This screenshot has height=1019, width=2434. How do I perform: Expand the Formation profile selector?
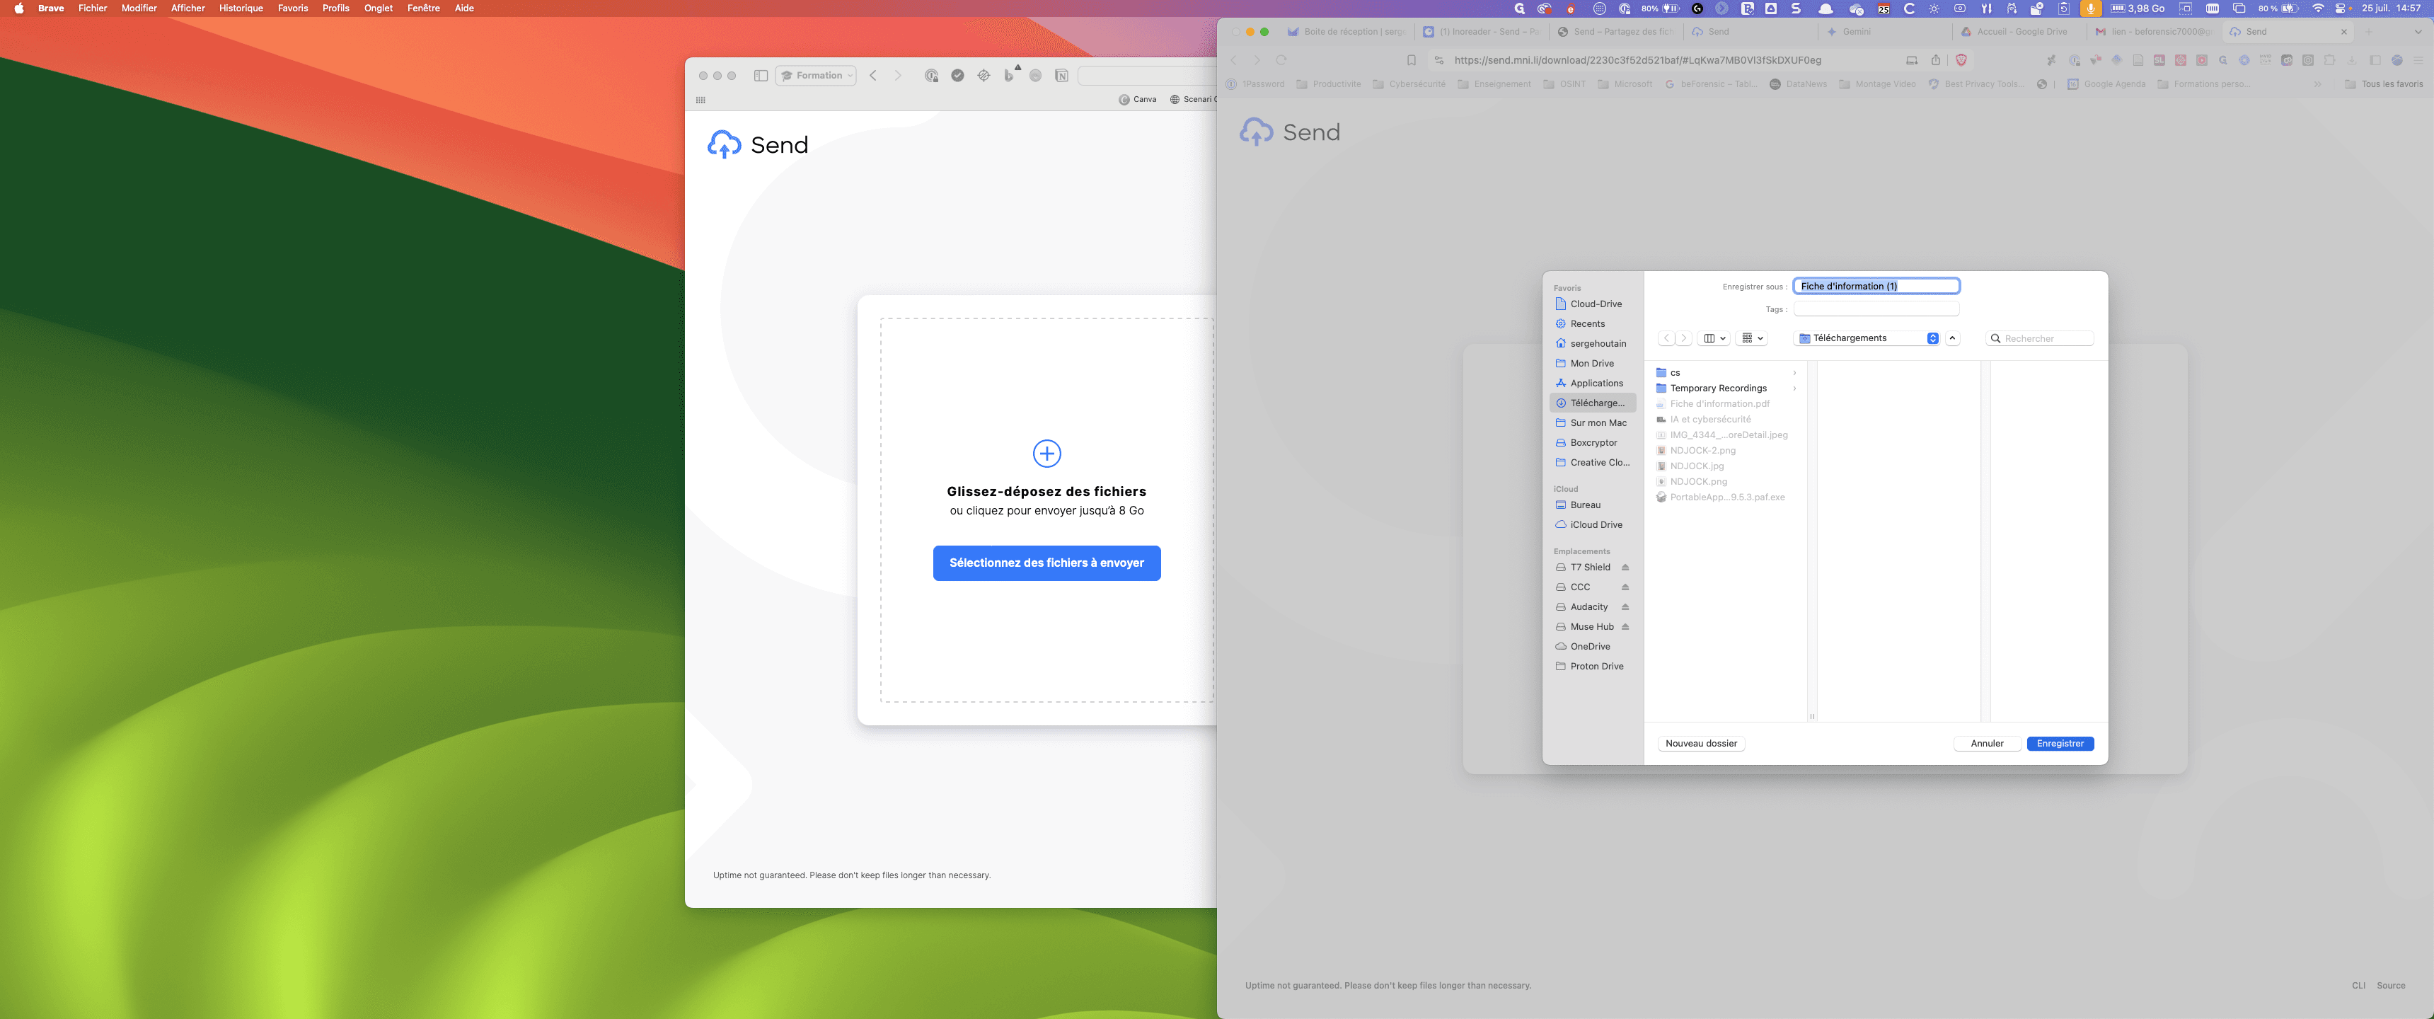click(817, 76)
